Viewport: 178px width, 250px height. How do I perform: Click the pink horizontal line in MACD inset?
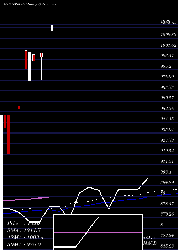tap(98, 232)
